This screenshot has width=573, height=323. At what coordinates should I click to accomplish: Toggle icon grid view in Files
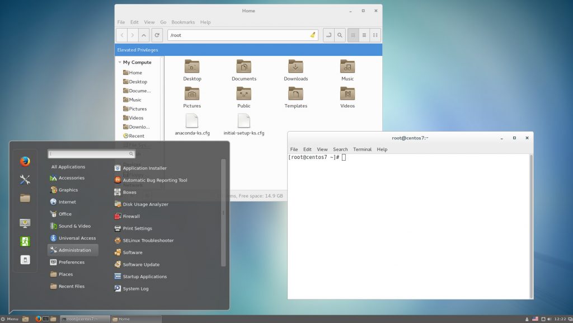(354, 35)
